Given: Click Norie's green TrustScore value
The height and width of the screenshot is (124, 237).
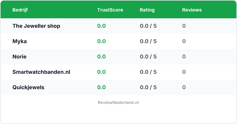Looking at the screenshot, I should pyautogui.click(x=101, y=57).
